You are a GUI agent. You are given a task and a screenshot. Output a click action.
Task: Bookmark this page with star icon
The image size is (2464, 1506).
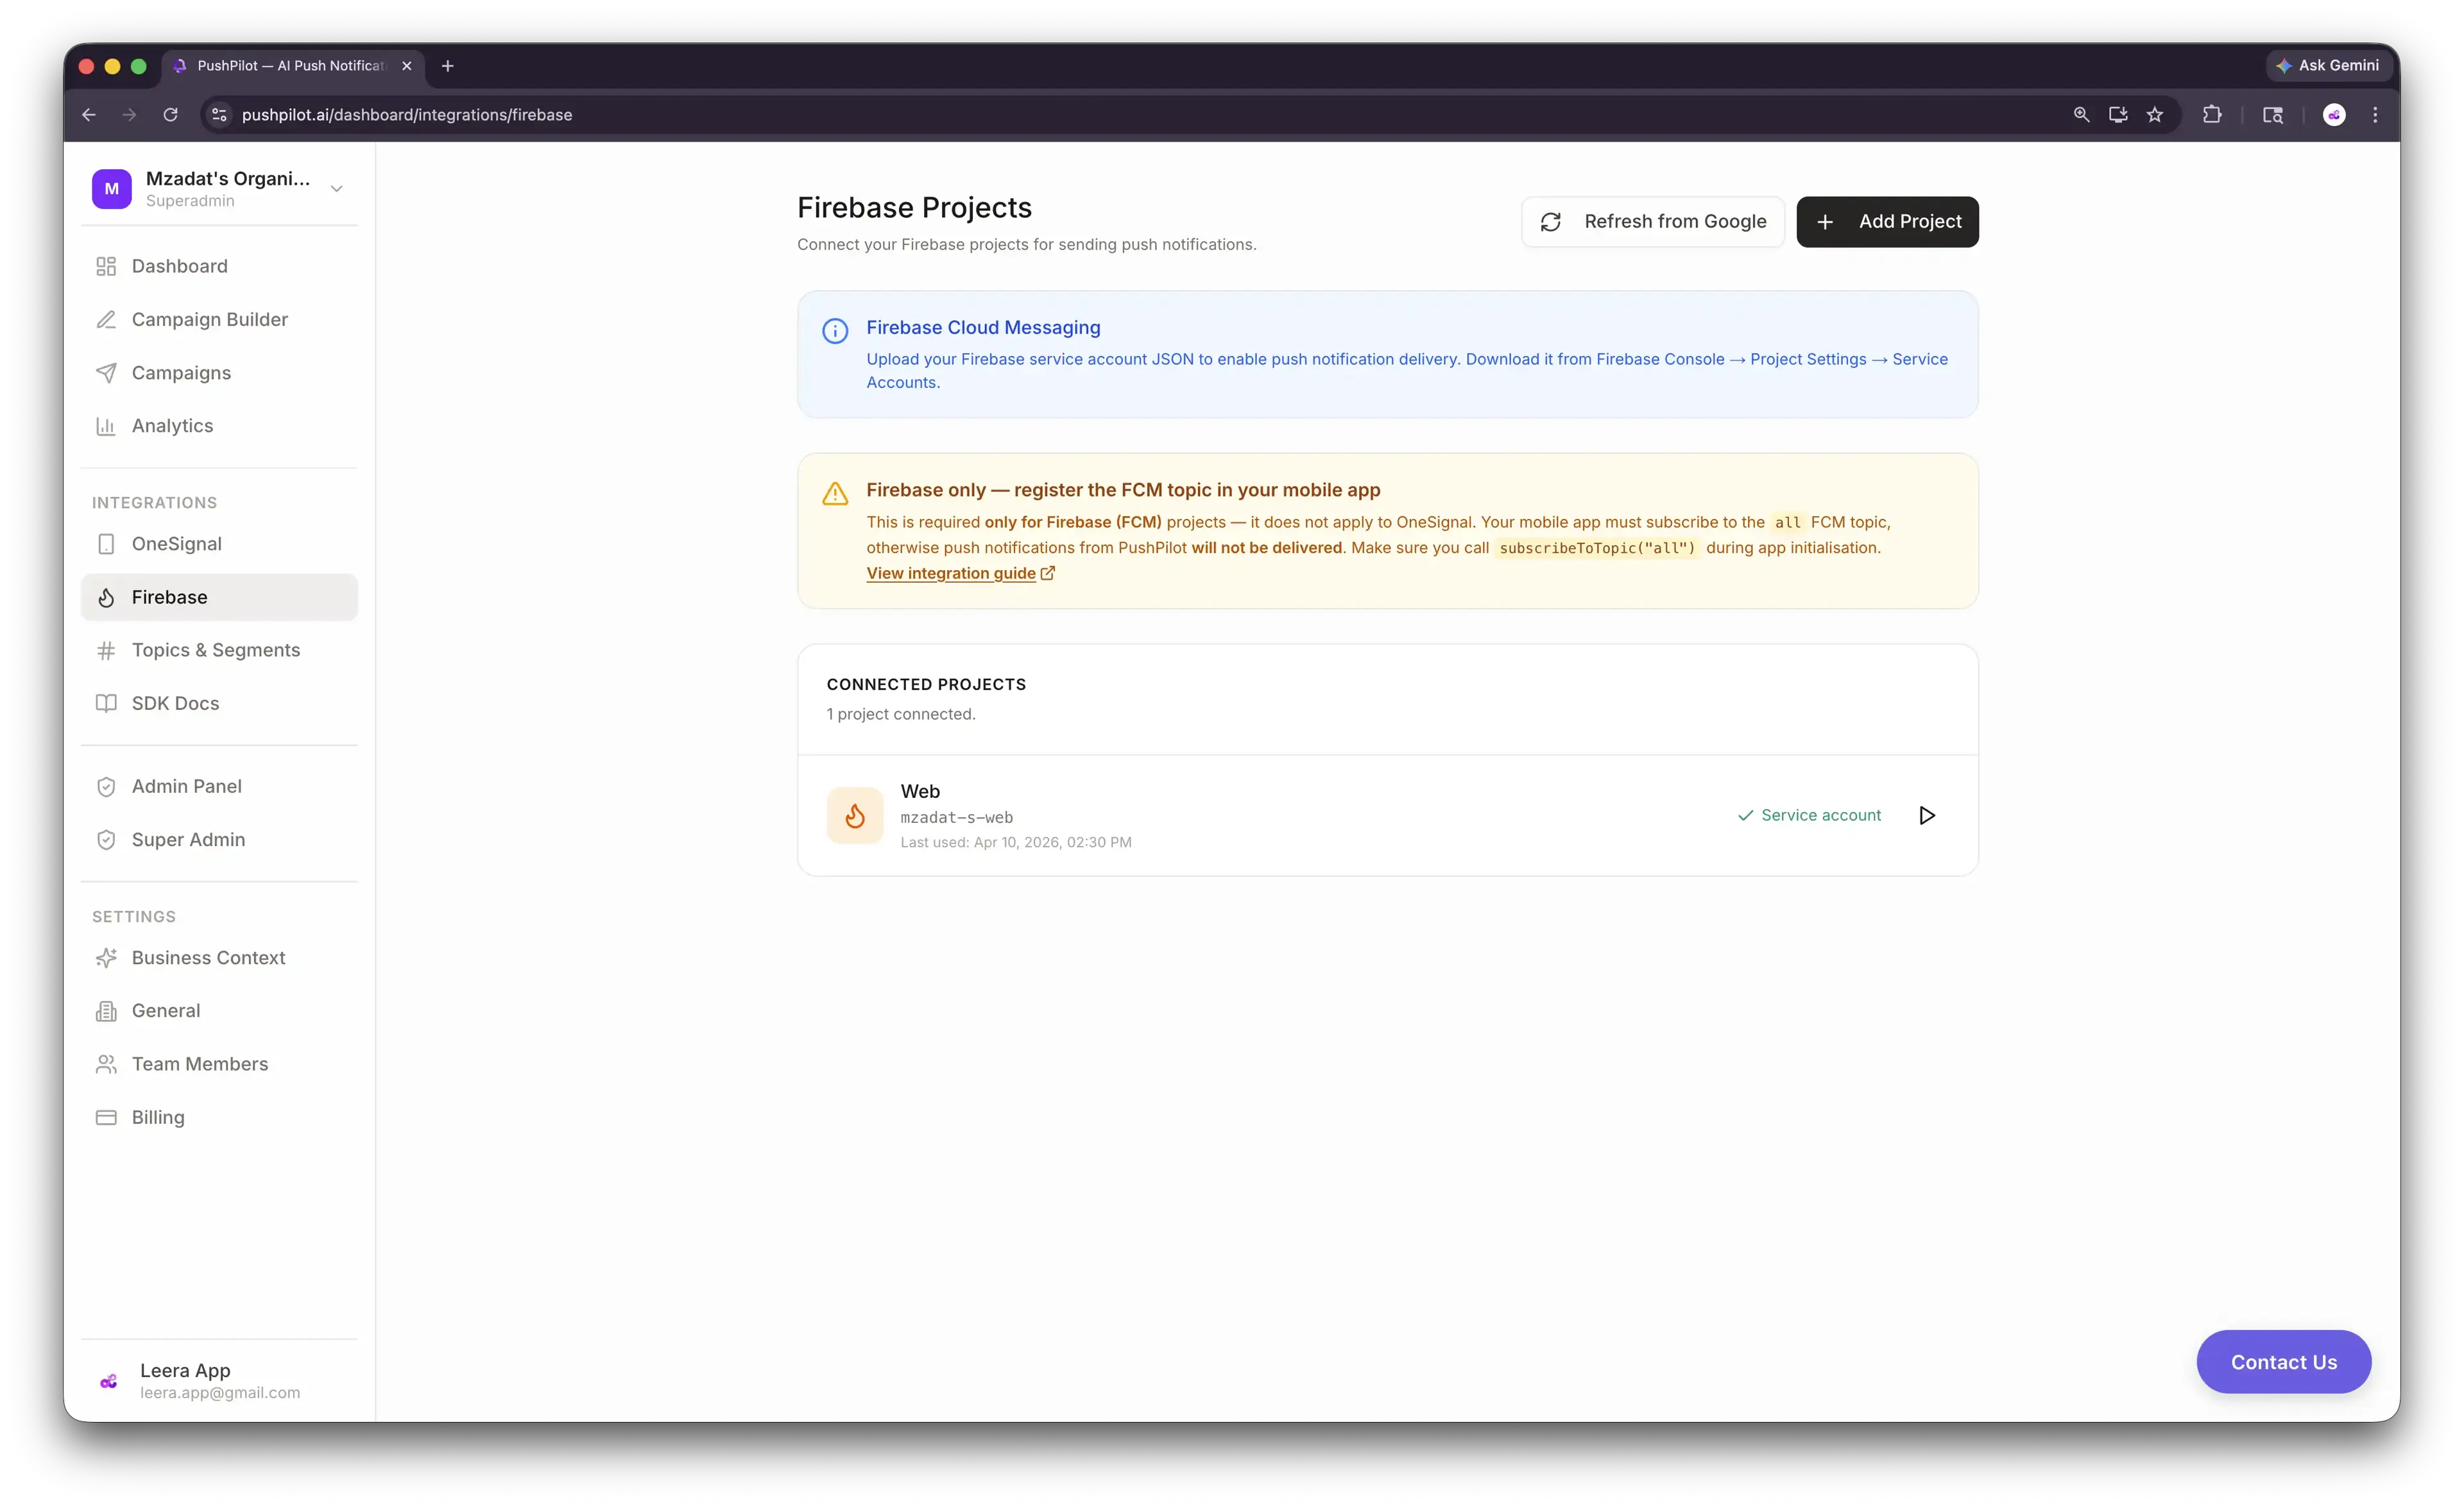click(x=2155, y=115)
